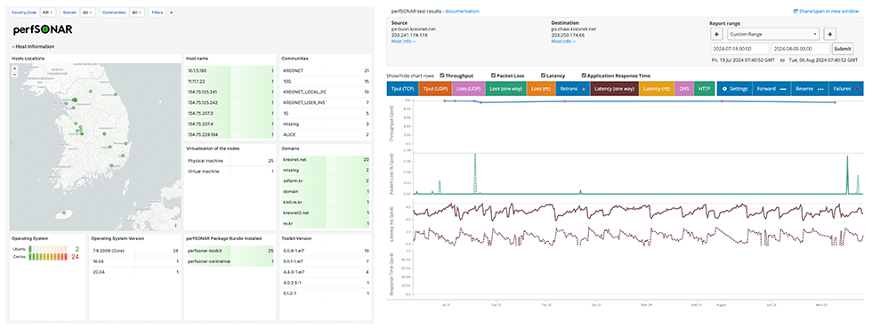
Task: Select the Loss (one way) tab
Action: pos(505,88)
